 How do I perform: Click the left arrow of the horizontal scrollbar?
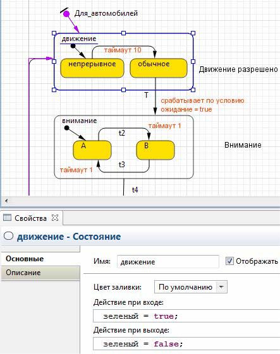[x=6, y=201]
